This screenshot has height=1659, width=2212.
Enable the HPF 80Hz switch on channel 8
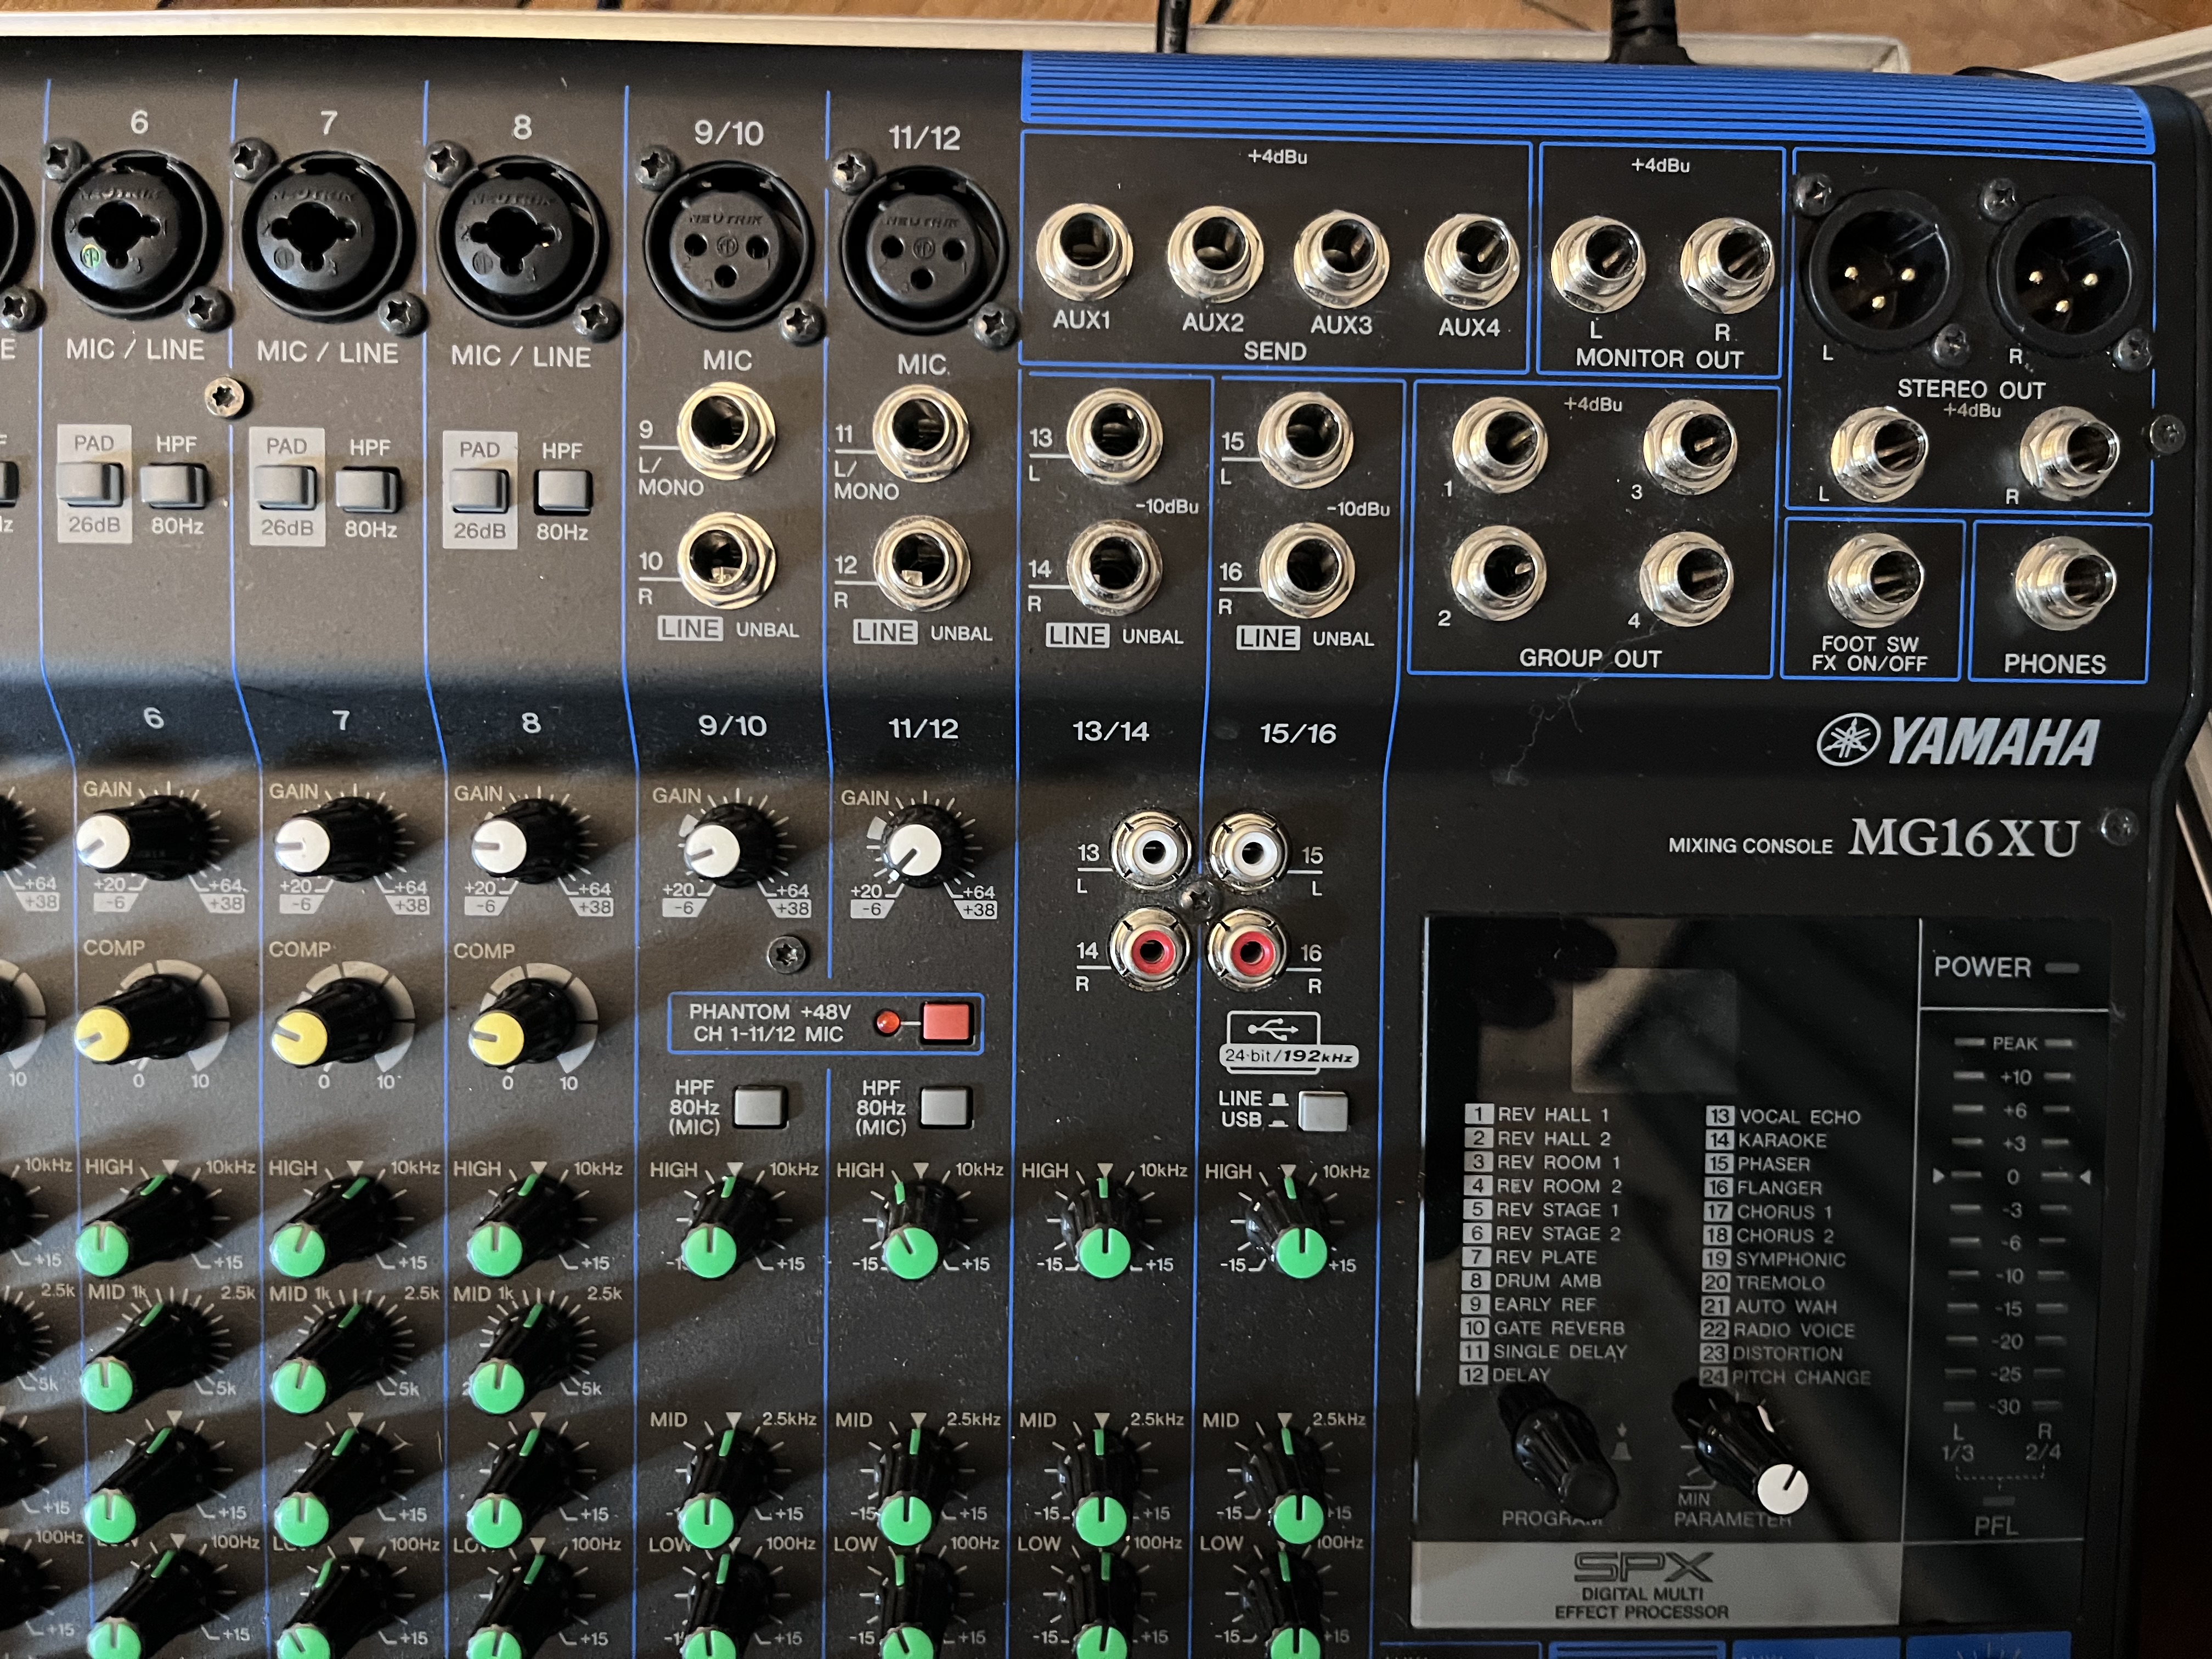pyautogui.click(x=563, y=491)
